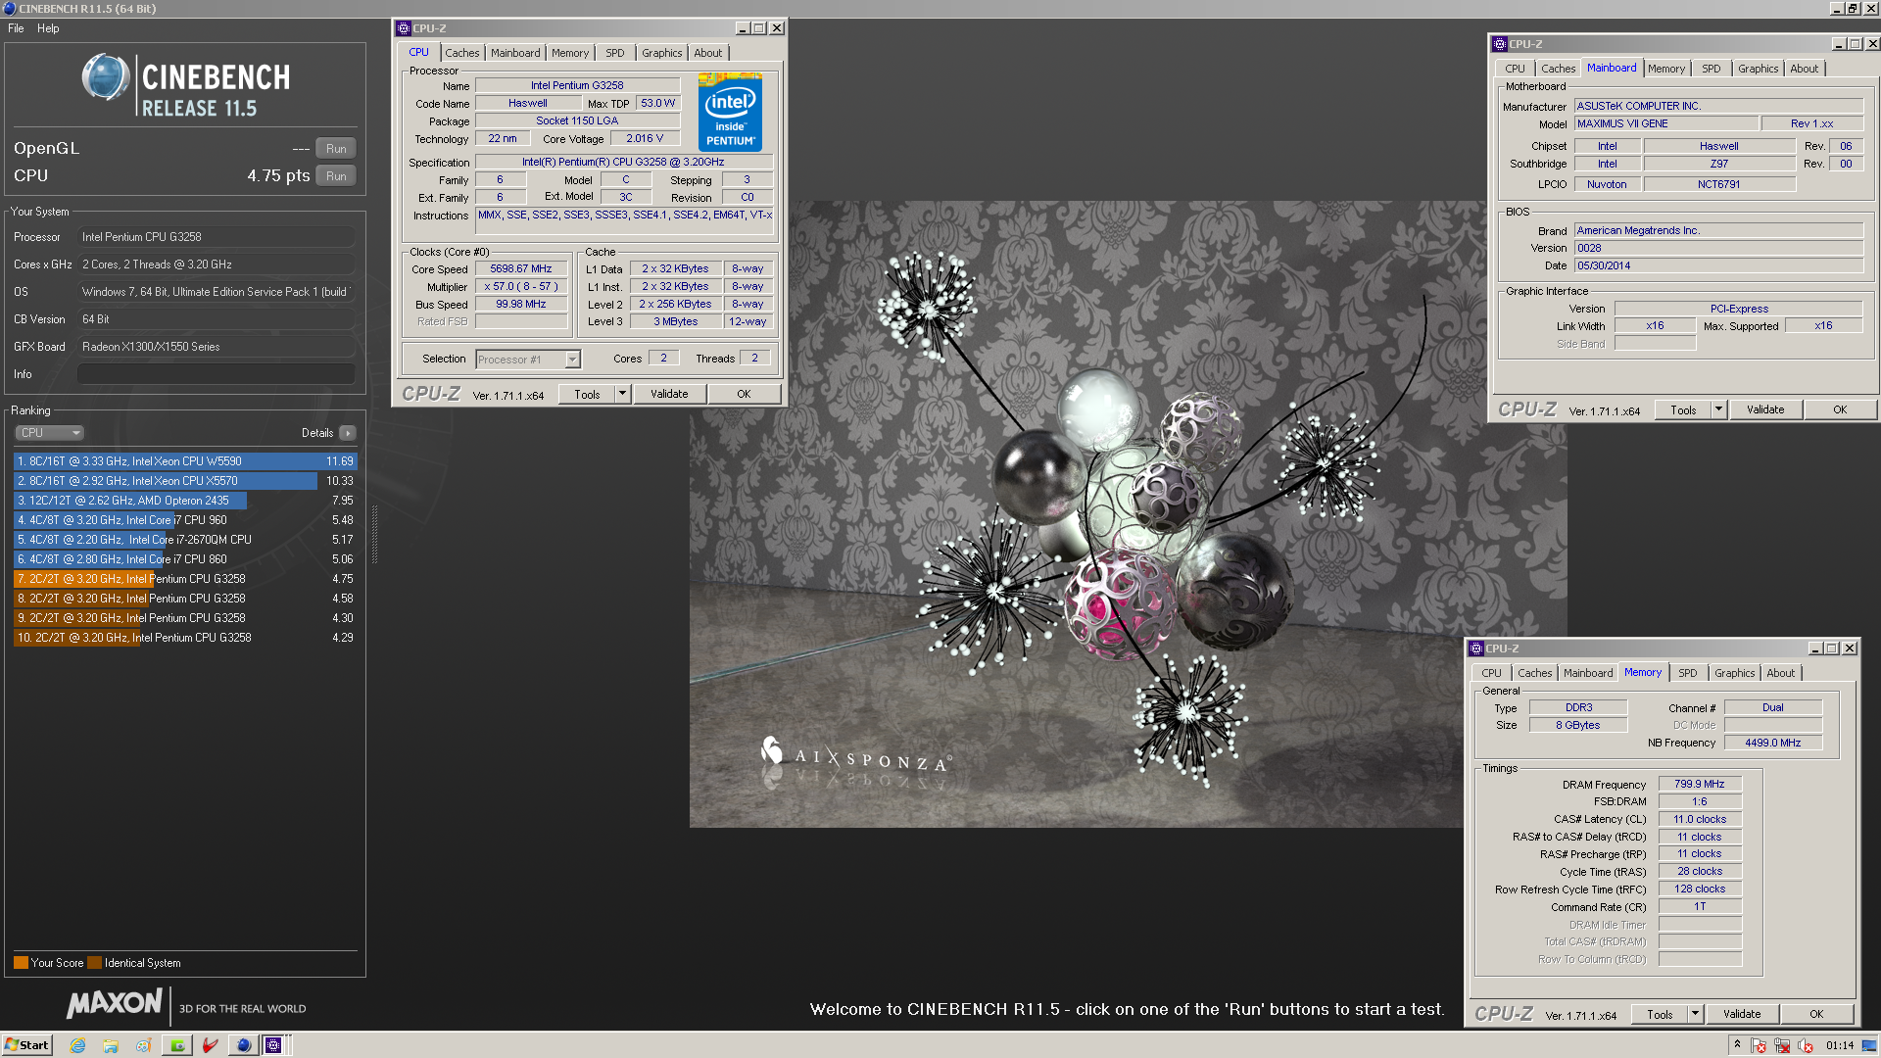This screenshot has width=1881, height=1058.
Task: Open CPU tab in the Mainboard window
Action: point(1515,69)
